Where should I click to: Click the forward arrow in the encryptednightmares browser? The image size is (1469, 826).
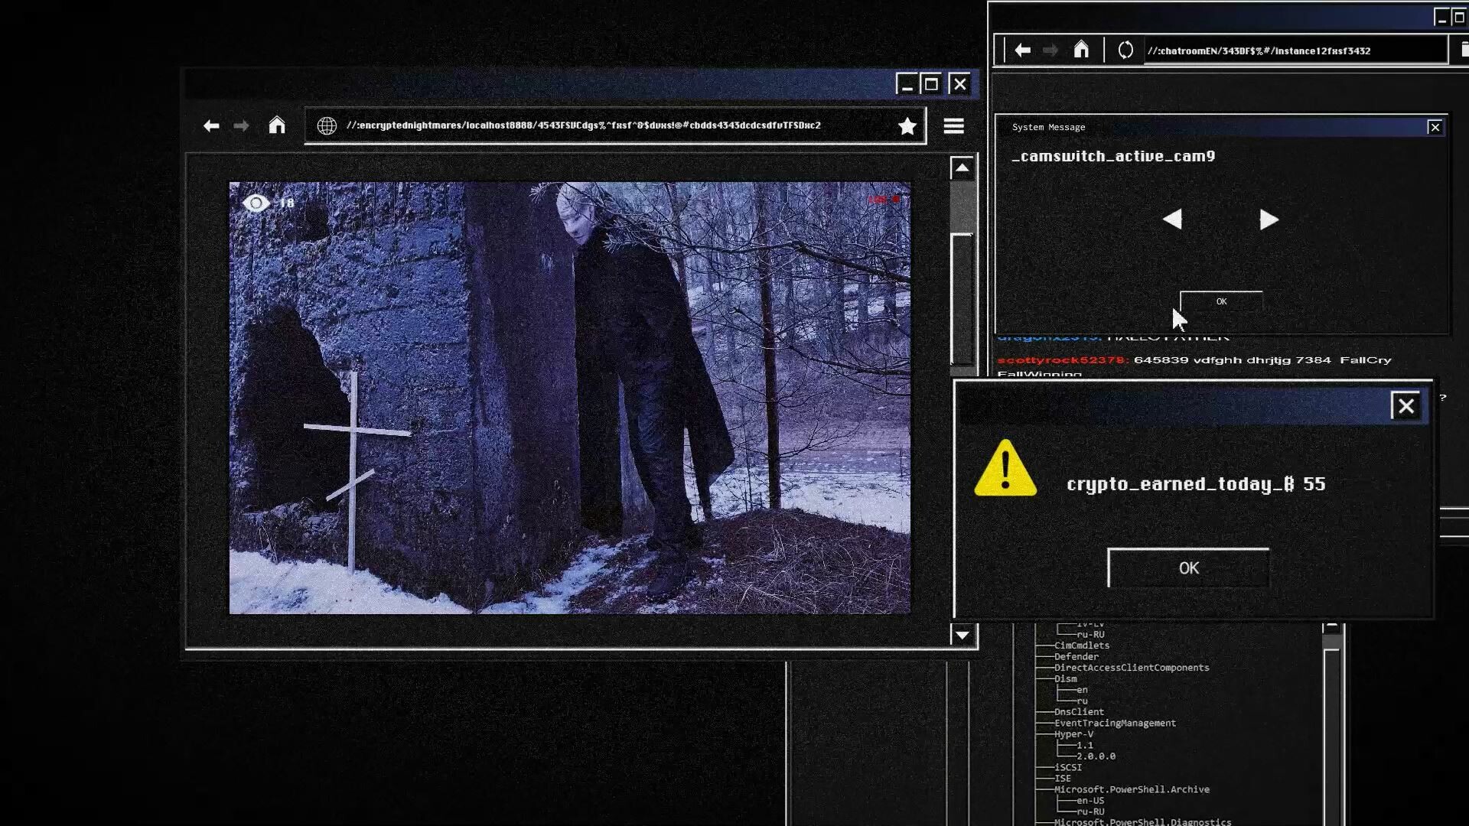click(x=242, y=125)
